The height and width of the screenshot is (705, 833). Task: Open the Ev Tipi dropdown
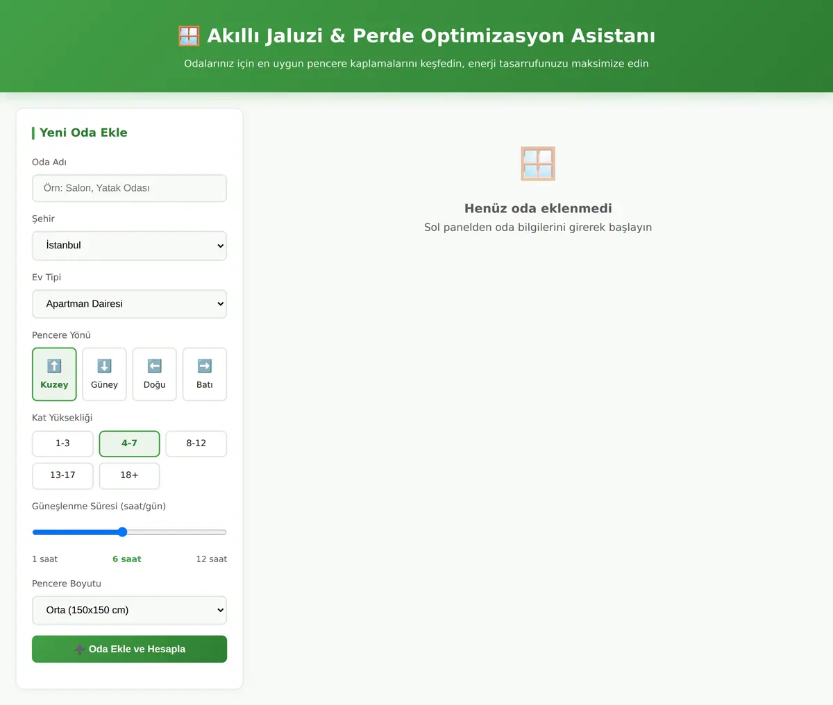point(129,304)
